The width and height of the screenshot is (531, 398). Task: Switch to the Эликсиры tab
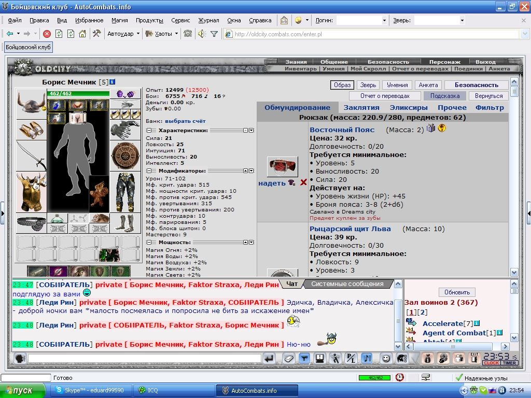point(409,108)
